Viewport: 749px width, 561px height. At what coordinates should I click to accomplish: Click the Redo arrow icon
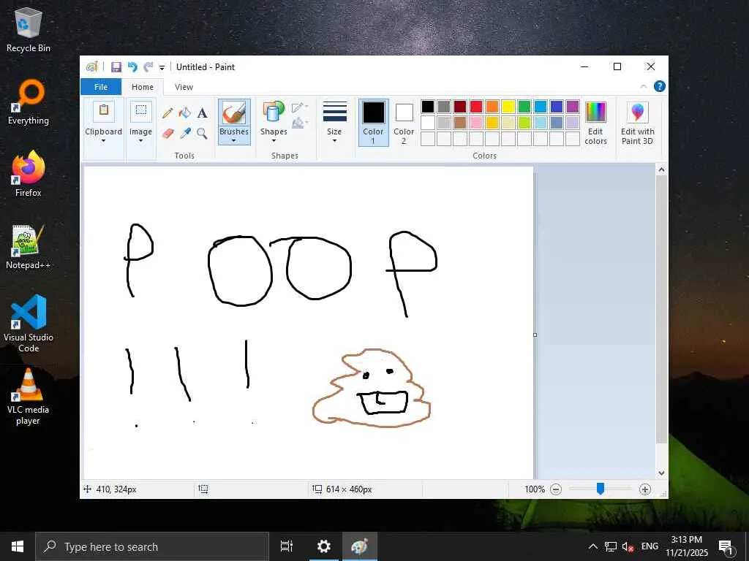click(148, 67)
